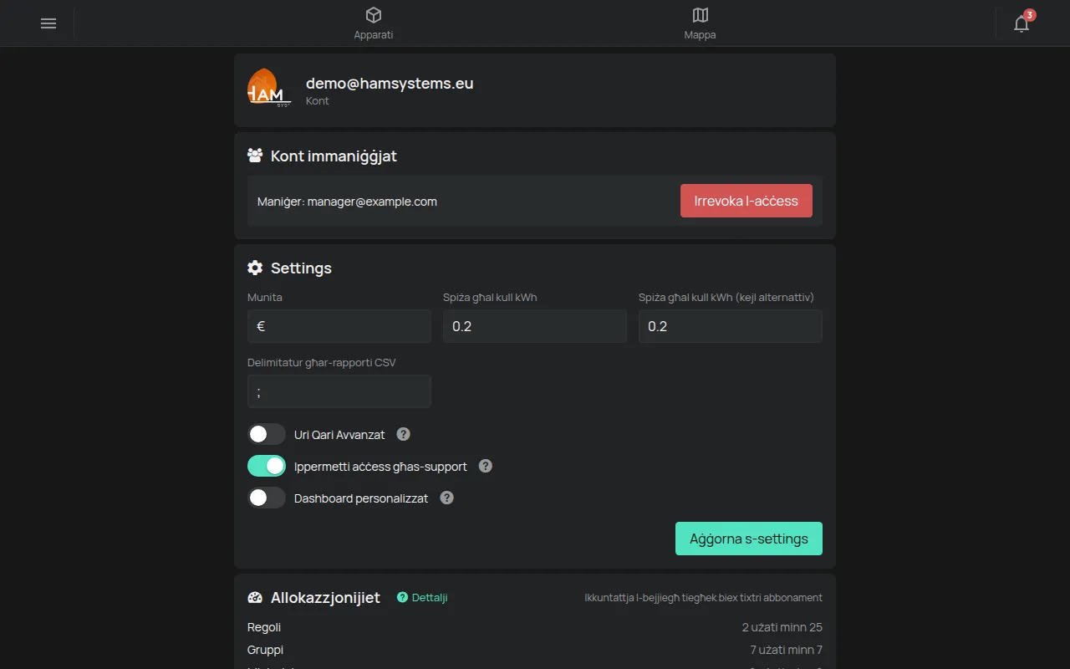
Task: Open notifications bell with 3 alerts
Action: pos(1022,23)
